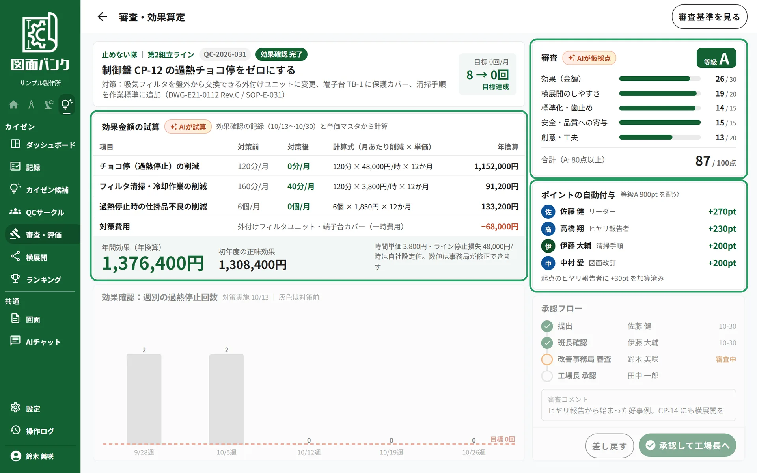Click 佐藤 健 avatar badge
Screen dimensions: 757x473
coord(548,212)
